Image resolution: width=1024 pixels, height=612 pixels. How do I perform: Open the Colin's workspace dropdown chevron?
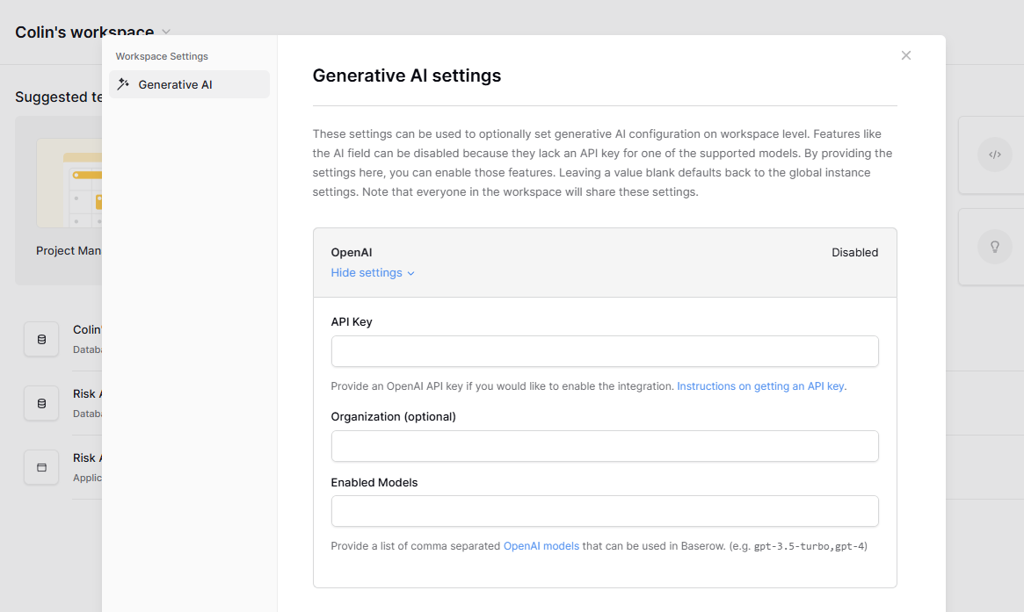pos(166,32)
